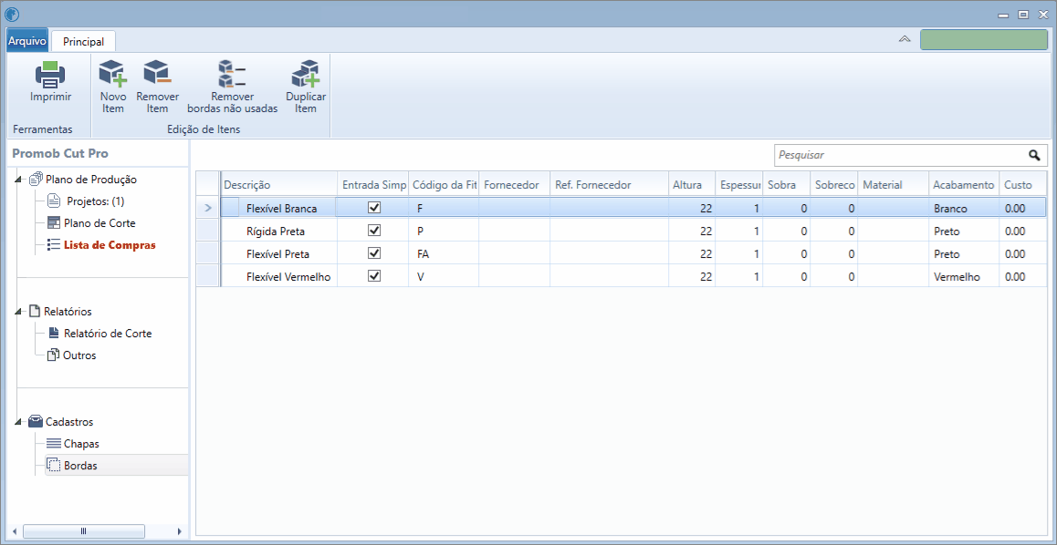Click the green button in the title area

984,39
